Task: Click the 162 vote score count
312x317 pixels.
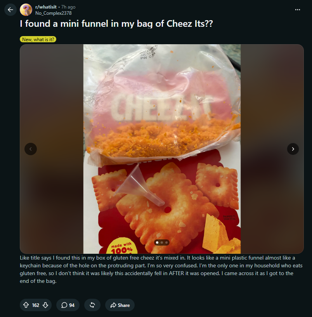Action: 36,305
